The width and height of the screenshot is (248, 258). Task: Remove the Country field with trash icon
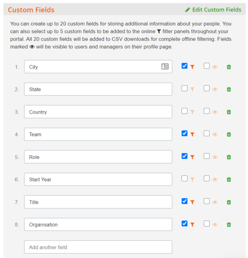click(x=229, y=112)
